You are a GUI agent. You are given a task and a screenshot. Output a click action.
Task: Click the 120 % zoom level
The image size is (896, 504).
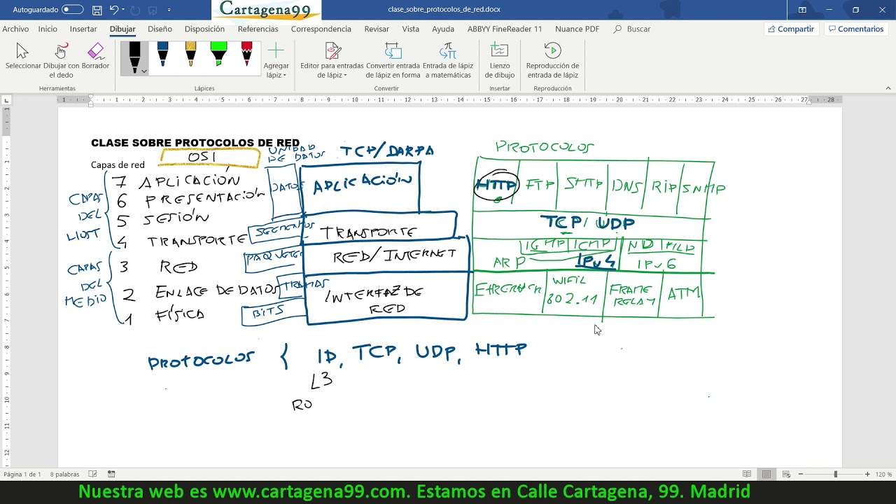[884, 475]
